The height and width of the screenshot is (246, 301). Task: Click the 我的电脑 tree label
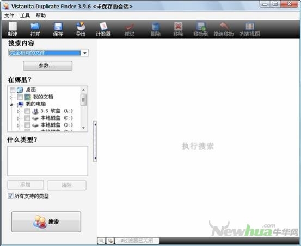click(36, 104)
